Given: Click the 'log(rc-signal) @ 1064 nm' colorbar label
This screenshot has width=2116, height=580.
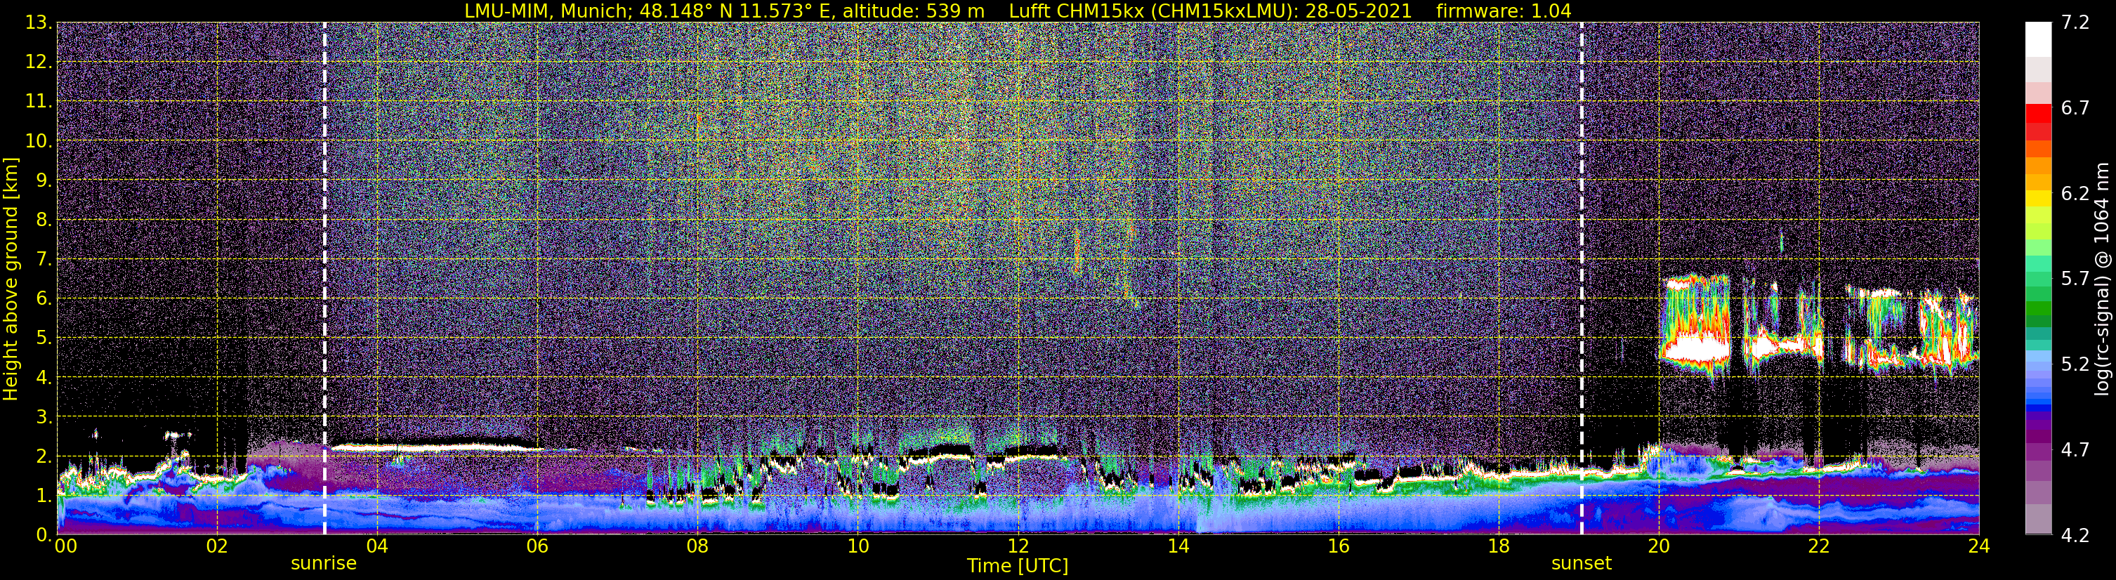Looking at the screenshot, I should pyautogui.click(x=2102, y=279).
